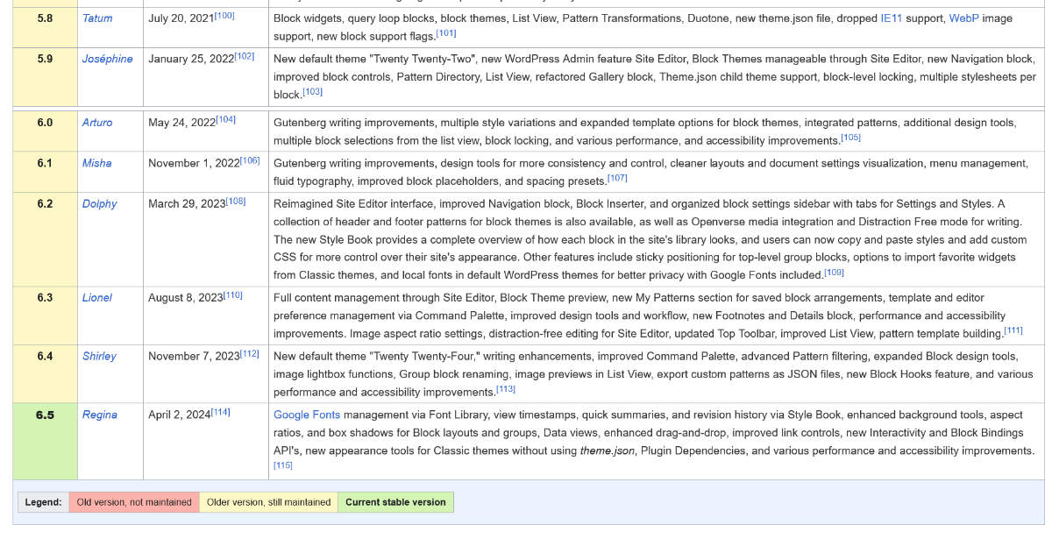The height and width of the screenshot is (539, 1052).
Task: Open citation 103 in the 5.9 row
Action: click(x=312, y=92)
